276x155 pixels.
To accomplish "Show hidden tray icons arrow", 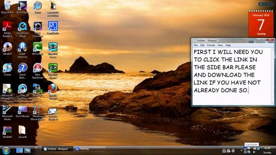I will click(241, 150).
